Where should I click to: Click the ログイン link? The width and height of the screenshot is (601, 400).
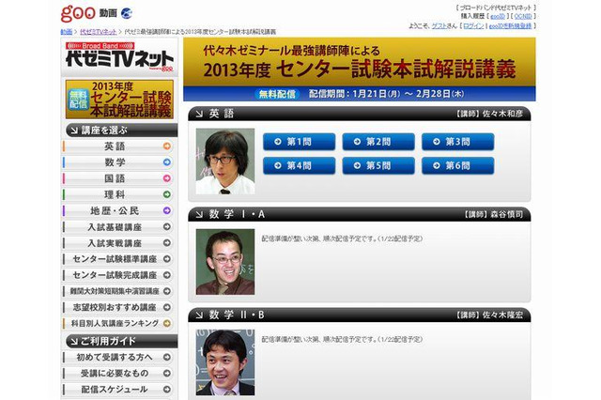tap(473, 25)
